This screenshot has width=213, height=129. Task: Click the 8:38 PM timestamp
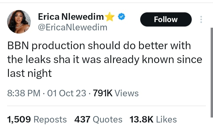[x=23, y=93]
